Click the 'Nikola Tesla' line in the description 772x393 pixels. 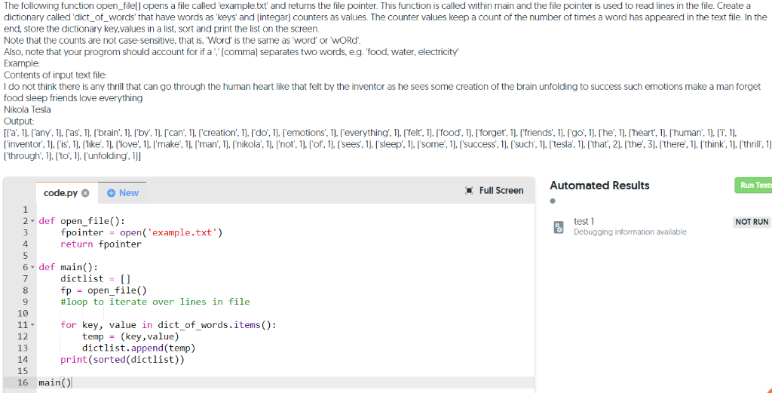28,109
